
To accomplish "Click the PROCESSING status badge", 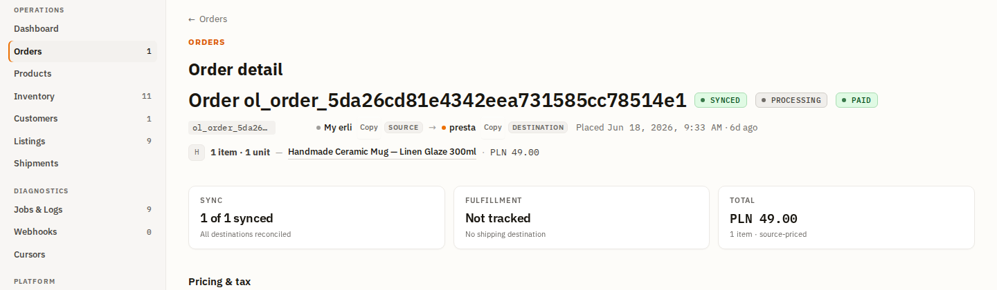I will point(791,100).
